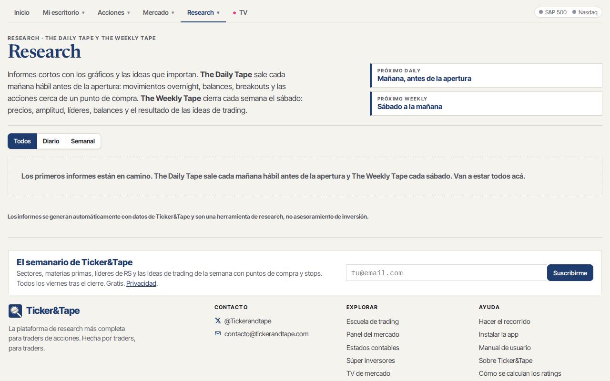610x381 pixels.
Task: Expand the Research dropdown arrow
Action: 218,13
